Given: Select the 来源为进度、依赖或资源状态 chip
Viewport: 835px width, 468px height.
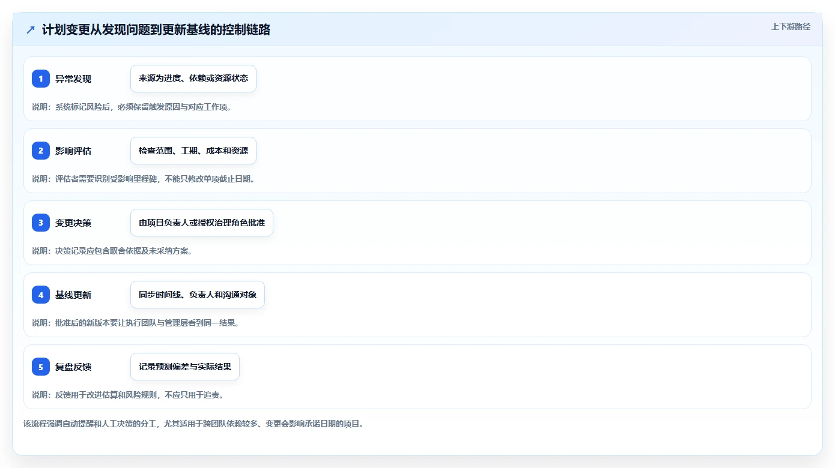Looking at the screenshot, I should coord(193,79).
